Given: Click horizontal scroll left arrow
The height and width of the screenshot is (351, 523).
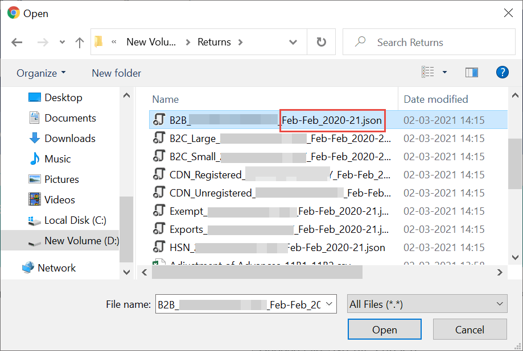Looking at the screenshot, I should [145, 273].
